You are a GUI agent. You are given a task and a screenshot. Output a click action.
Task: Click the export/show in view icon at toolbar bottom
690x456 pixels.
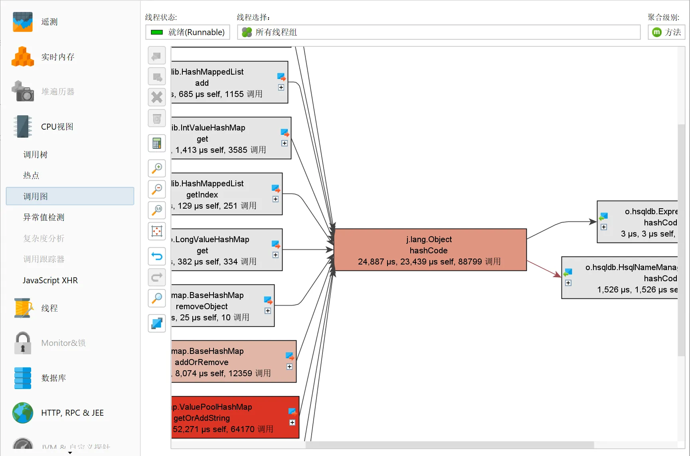pyautogui.click(x=156, y=323)
